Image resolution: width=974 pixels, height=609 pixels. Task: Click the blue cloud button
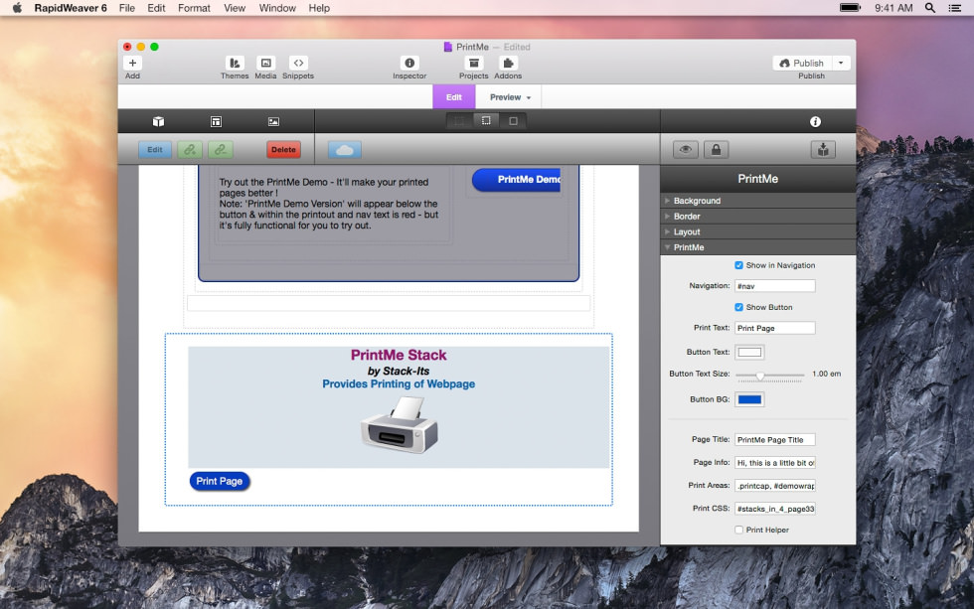(x=345, y=150)
